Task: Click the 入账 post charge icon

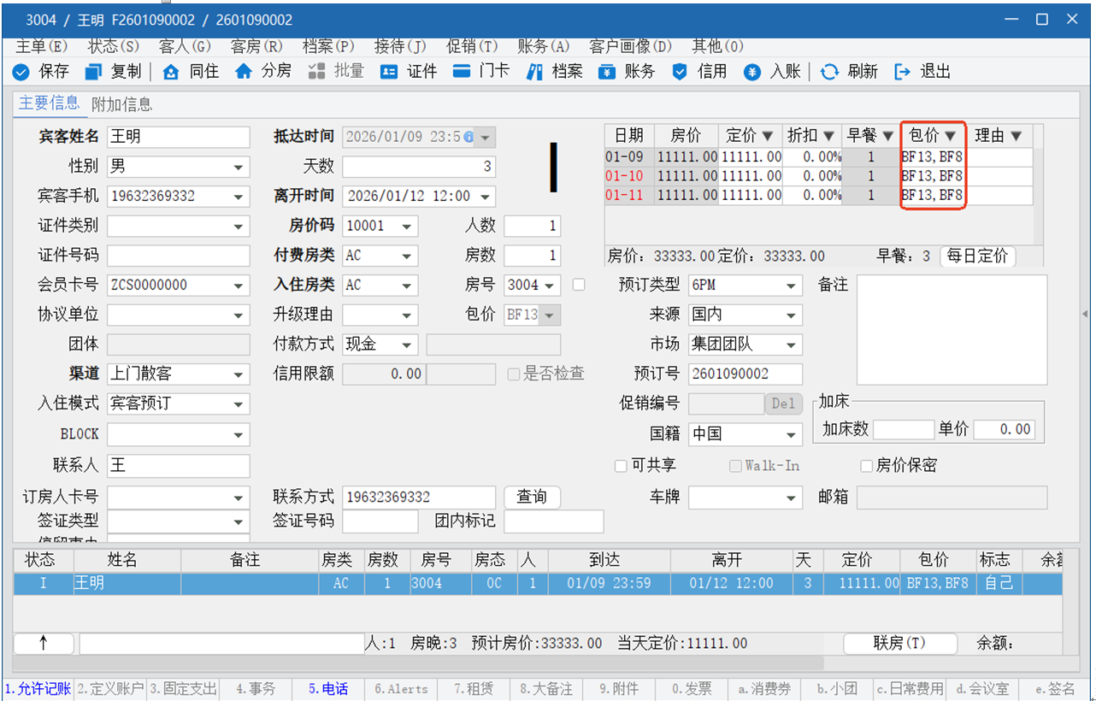Action: [x=752, y=72]
